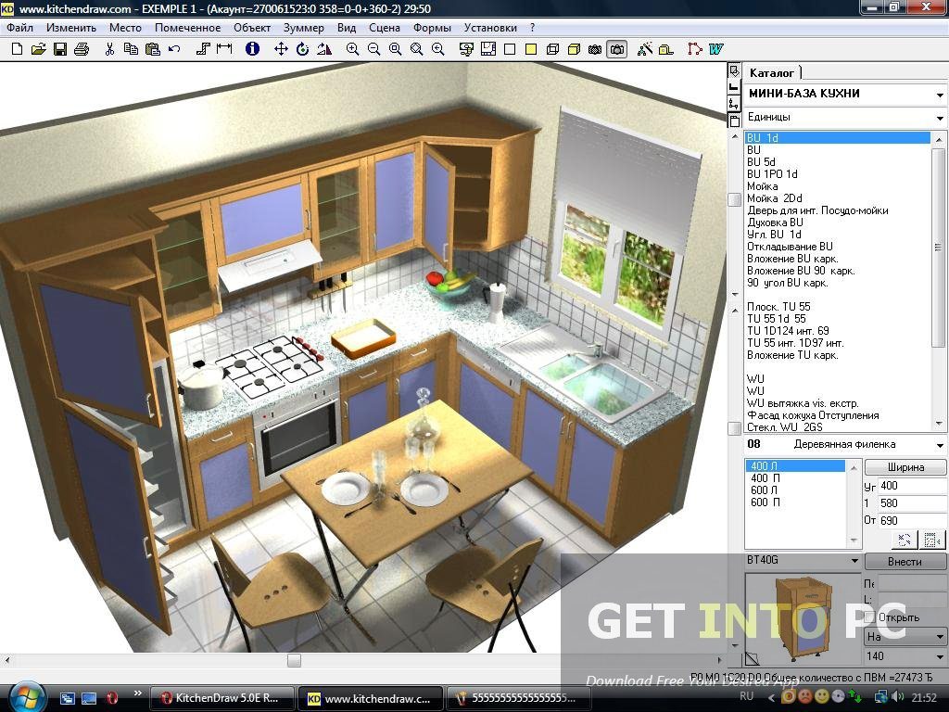This screenshot has width=949, height=712.
Task: Open the Единицы dropdown list
Action: (x=939, y=119)
